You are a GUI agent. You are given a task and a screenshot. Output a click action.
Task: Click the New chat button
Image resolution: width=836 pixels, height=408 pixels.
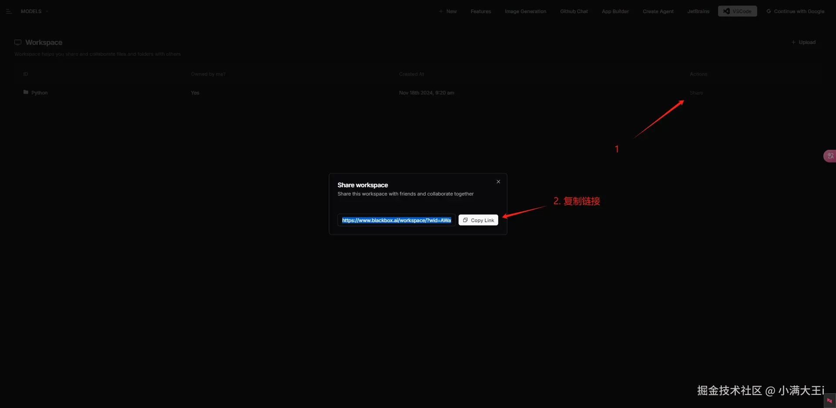pyautogui.click(x=448, y=11)
